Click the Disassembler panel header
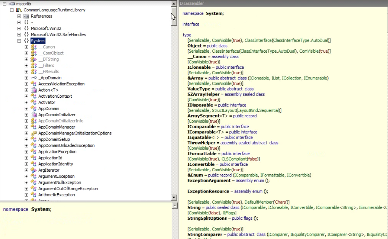The height and width of the screenshot is (239, 388). click(192, 3)
